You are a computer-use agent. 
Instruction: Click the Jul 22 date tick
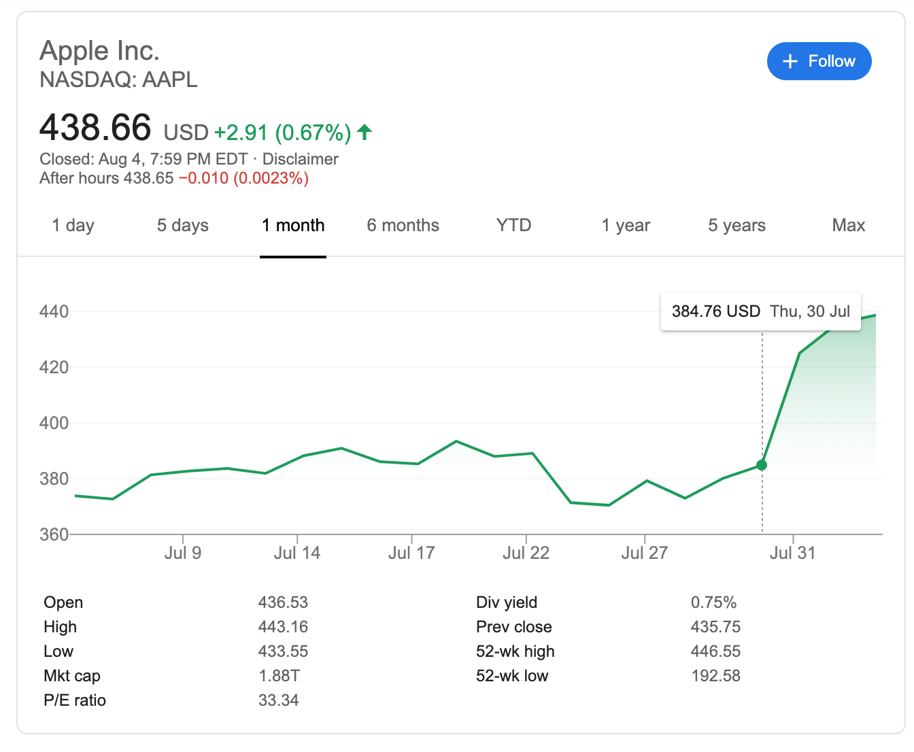coord(526,553)
